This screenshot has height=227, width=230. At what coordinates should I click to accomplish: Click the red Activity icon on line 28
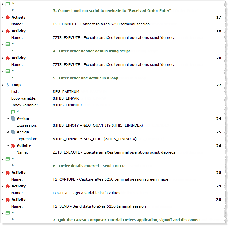click(8, 173)
